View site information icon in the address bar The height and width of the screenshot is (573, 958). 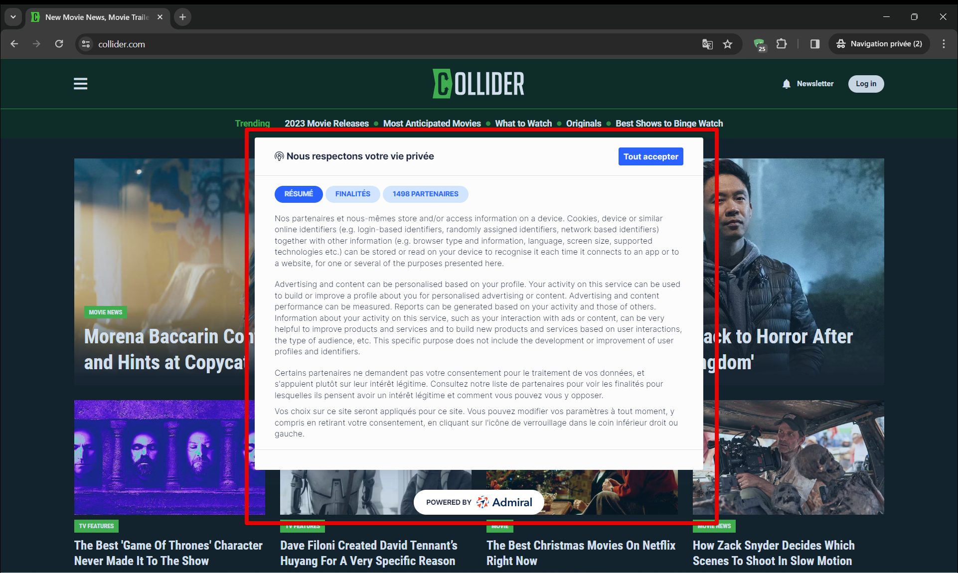[85, 44]
